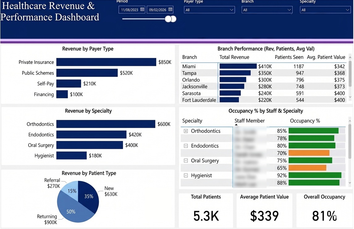Click the right handle of the Period slider

point(173,19)
